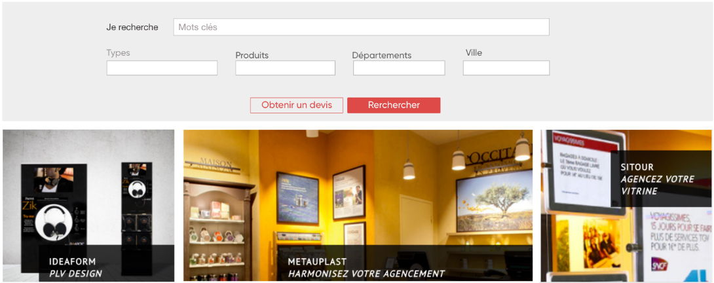The width and height of the screenshot is (714, 283).
Task: Open the Sitour vitrine display image
Action: point(626,206)
